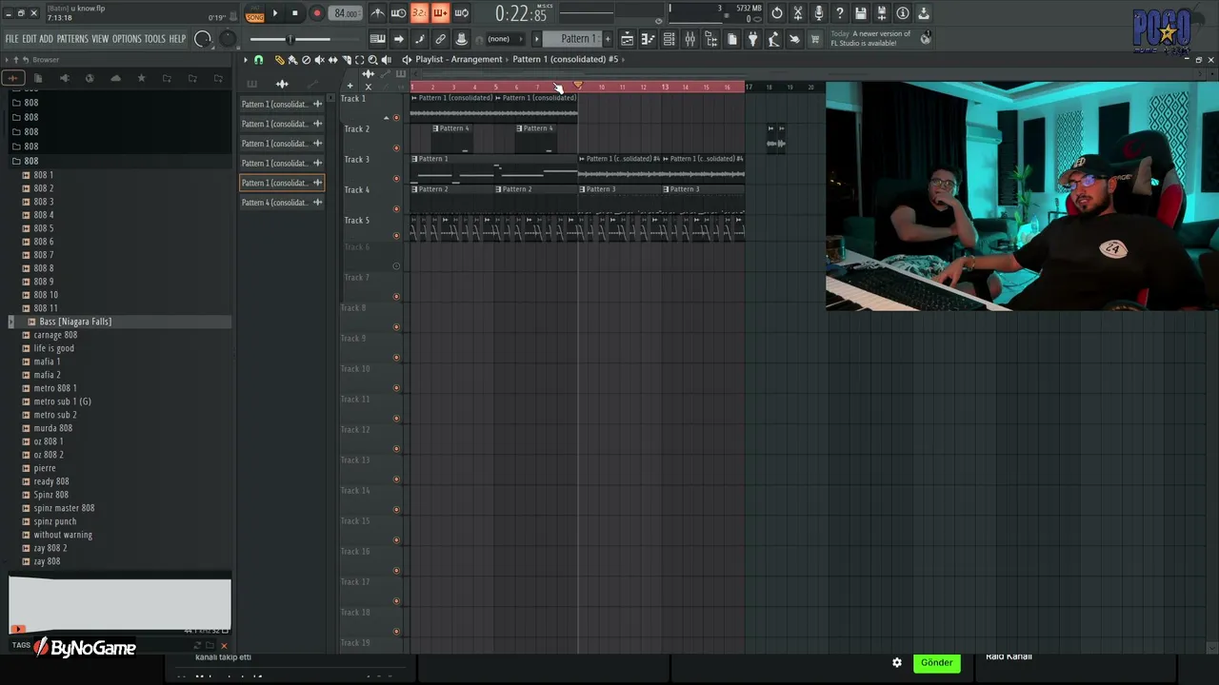Click the undo history icon
1219x685 pixels.
(x=777, y=13)
